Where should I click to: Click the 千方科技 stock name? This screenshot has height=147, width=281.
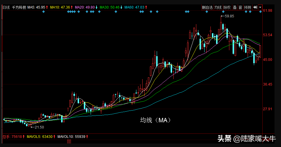point(19,7)
